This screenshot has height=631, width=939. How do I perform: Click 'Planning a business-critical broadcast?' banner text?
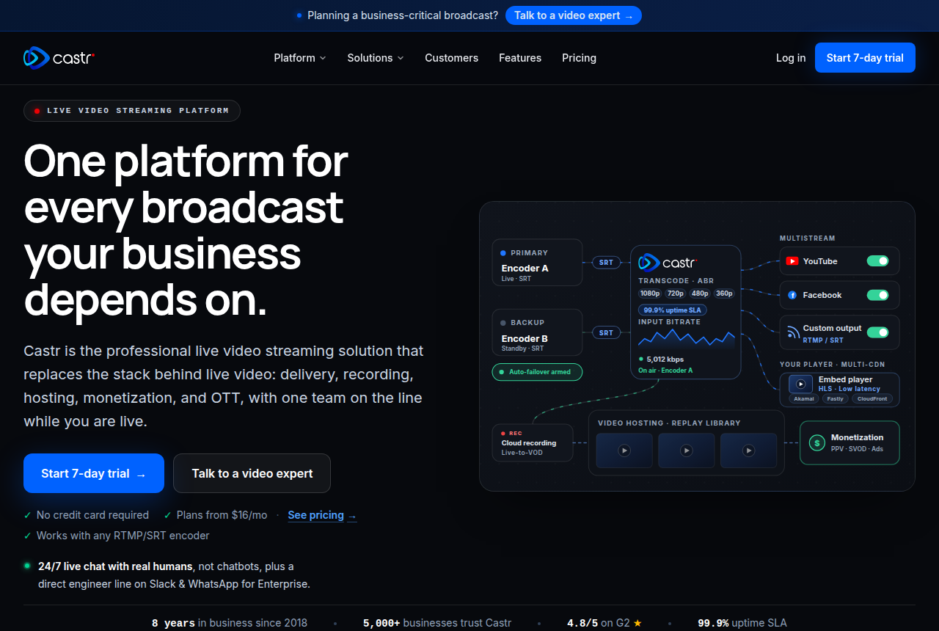(403, 15)
